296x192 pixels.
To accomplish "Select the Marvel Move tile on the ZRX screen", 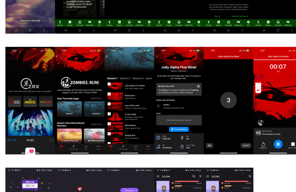I will [30, 102].
